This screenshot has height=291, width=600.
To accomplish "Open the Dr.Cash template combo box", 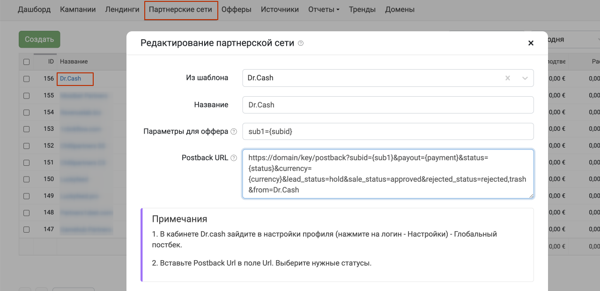I will 388,78.
